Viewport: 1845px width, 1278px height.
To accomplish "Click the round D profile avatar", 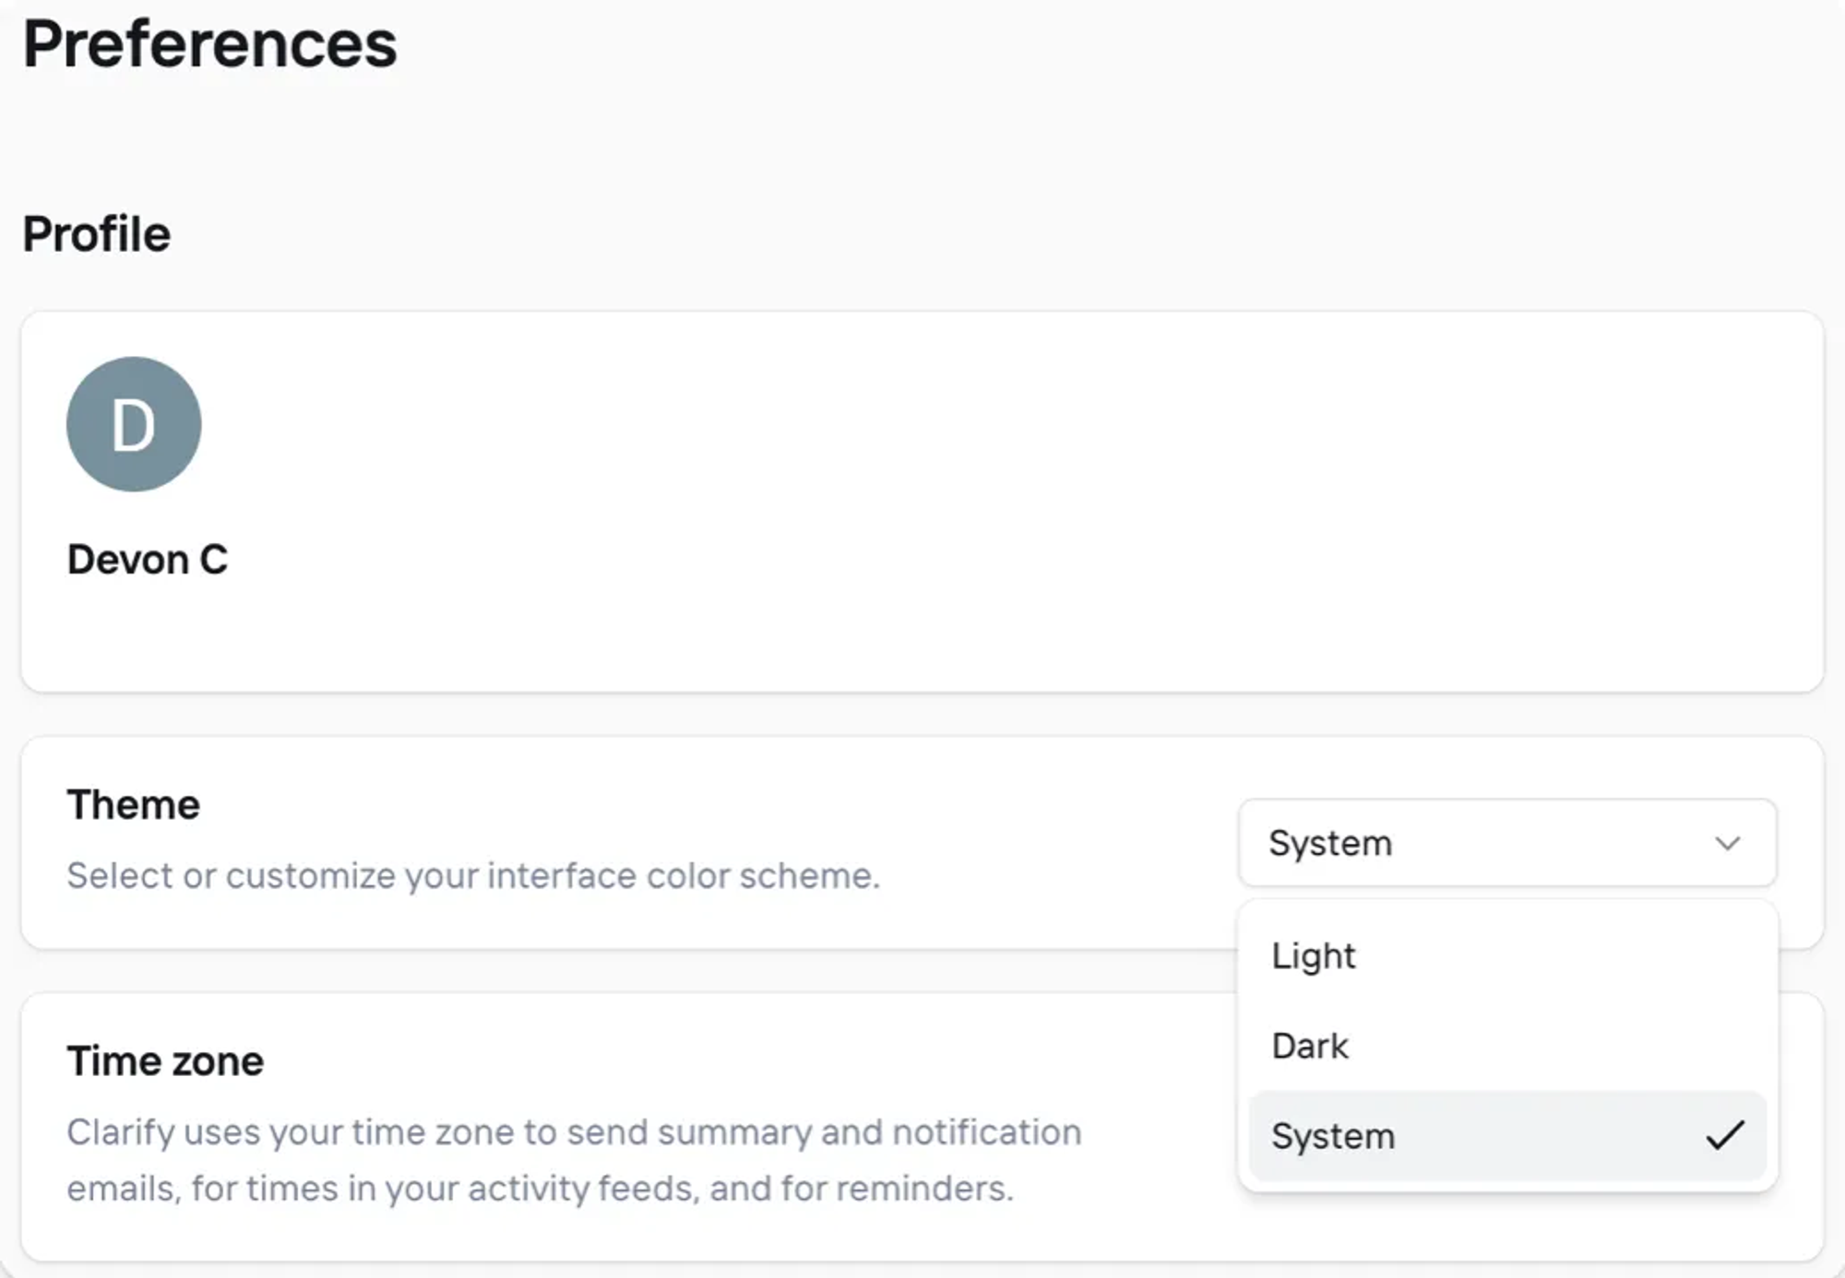I will pyautogui.click(x=134, y=424).
